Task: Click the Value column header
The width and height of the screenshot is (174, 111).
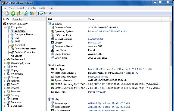Action: (x=91, y=19)
